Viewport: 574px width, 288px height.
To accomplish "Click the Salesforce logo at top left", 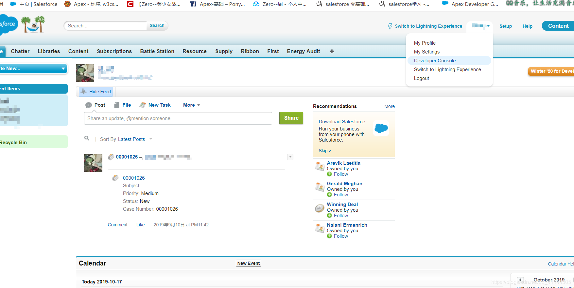I will 8,24.
